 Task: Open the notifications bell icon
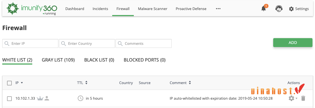click(264, 9)
